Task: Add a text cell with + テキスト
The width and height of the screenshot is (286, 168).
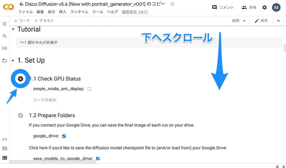Action: (x=44, y=21)
